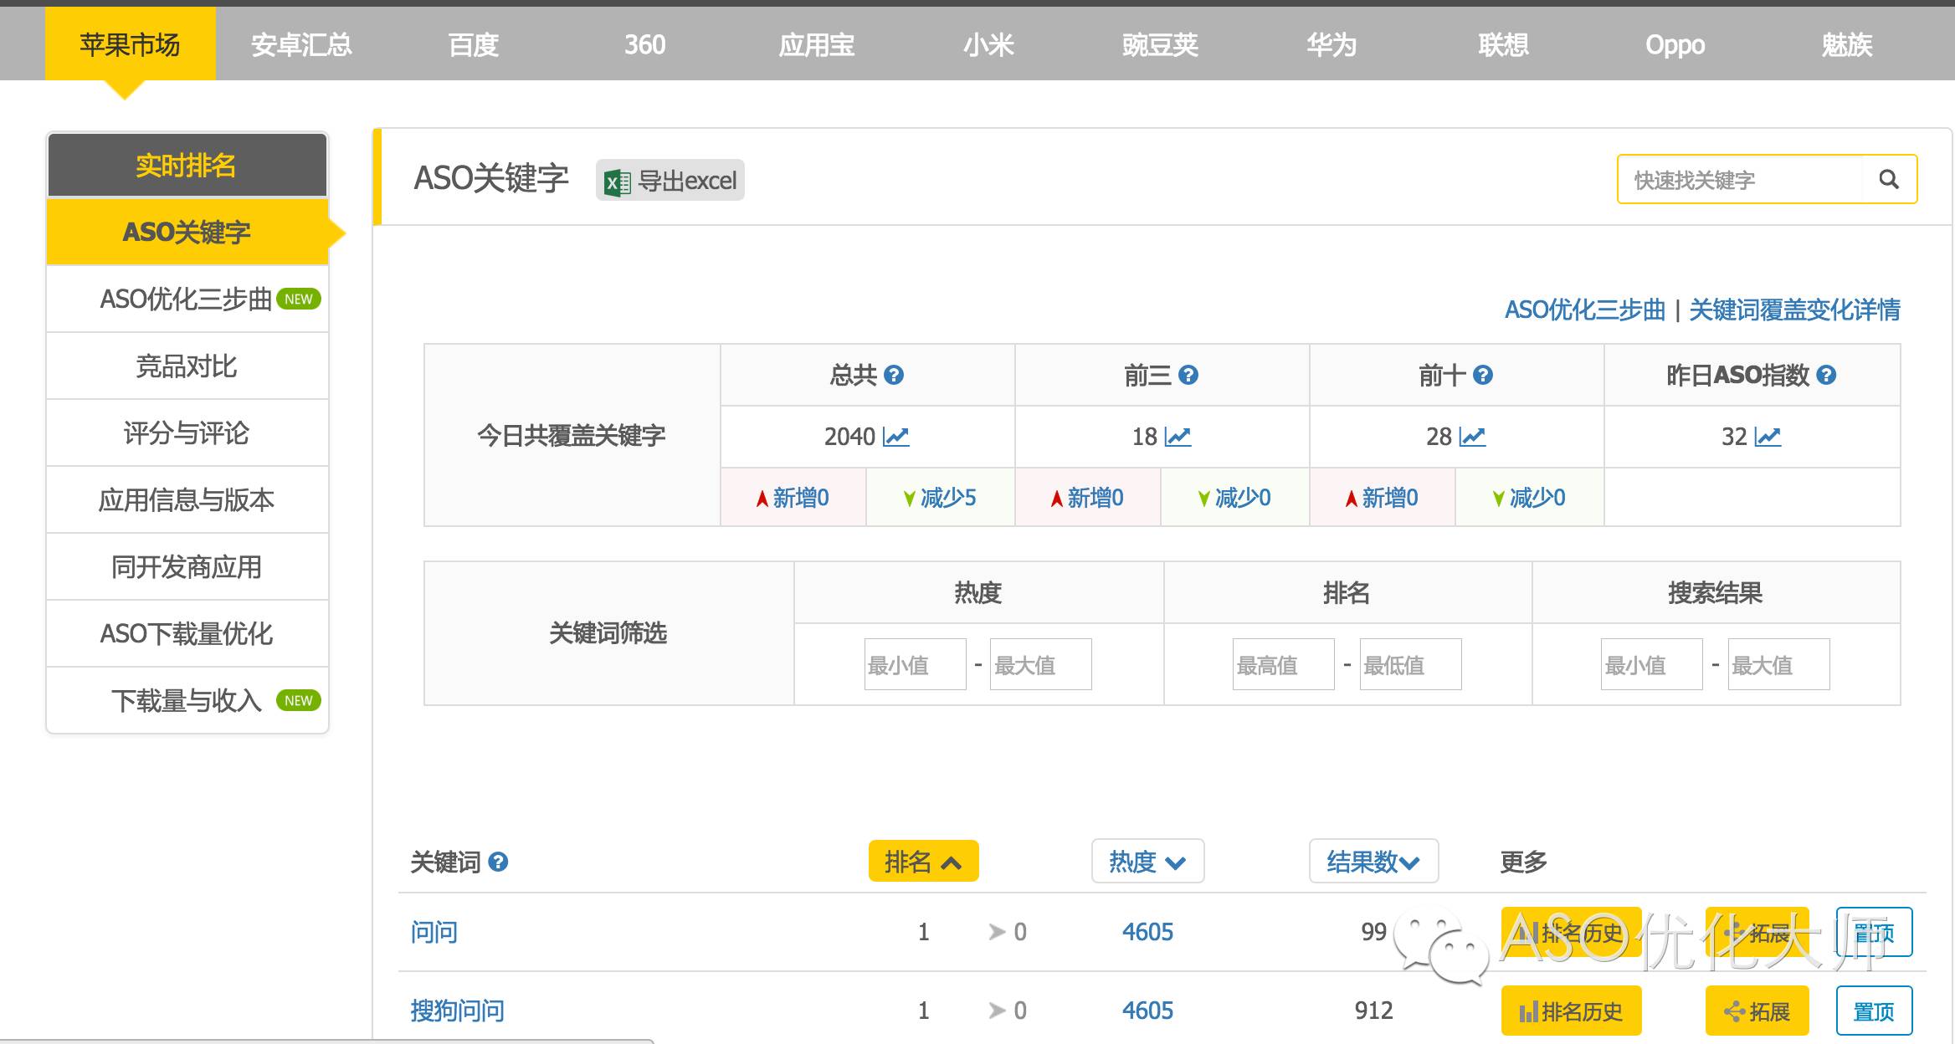Open 竞品对比 sidebar item
Image resolution: width=1955 pixels, height=1044 pixels.
click(187, 366)
